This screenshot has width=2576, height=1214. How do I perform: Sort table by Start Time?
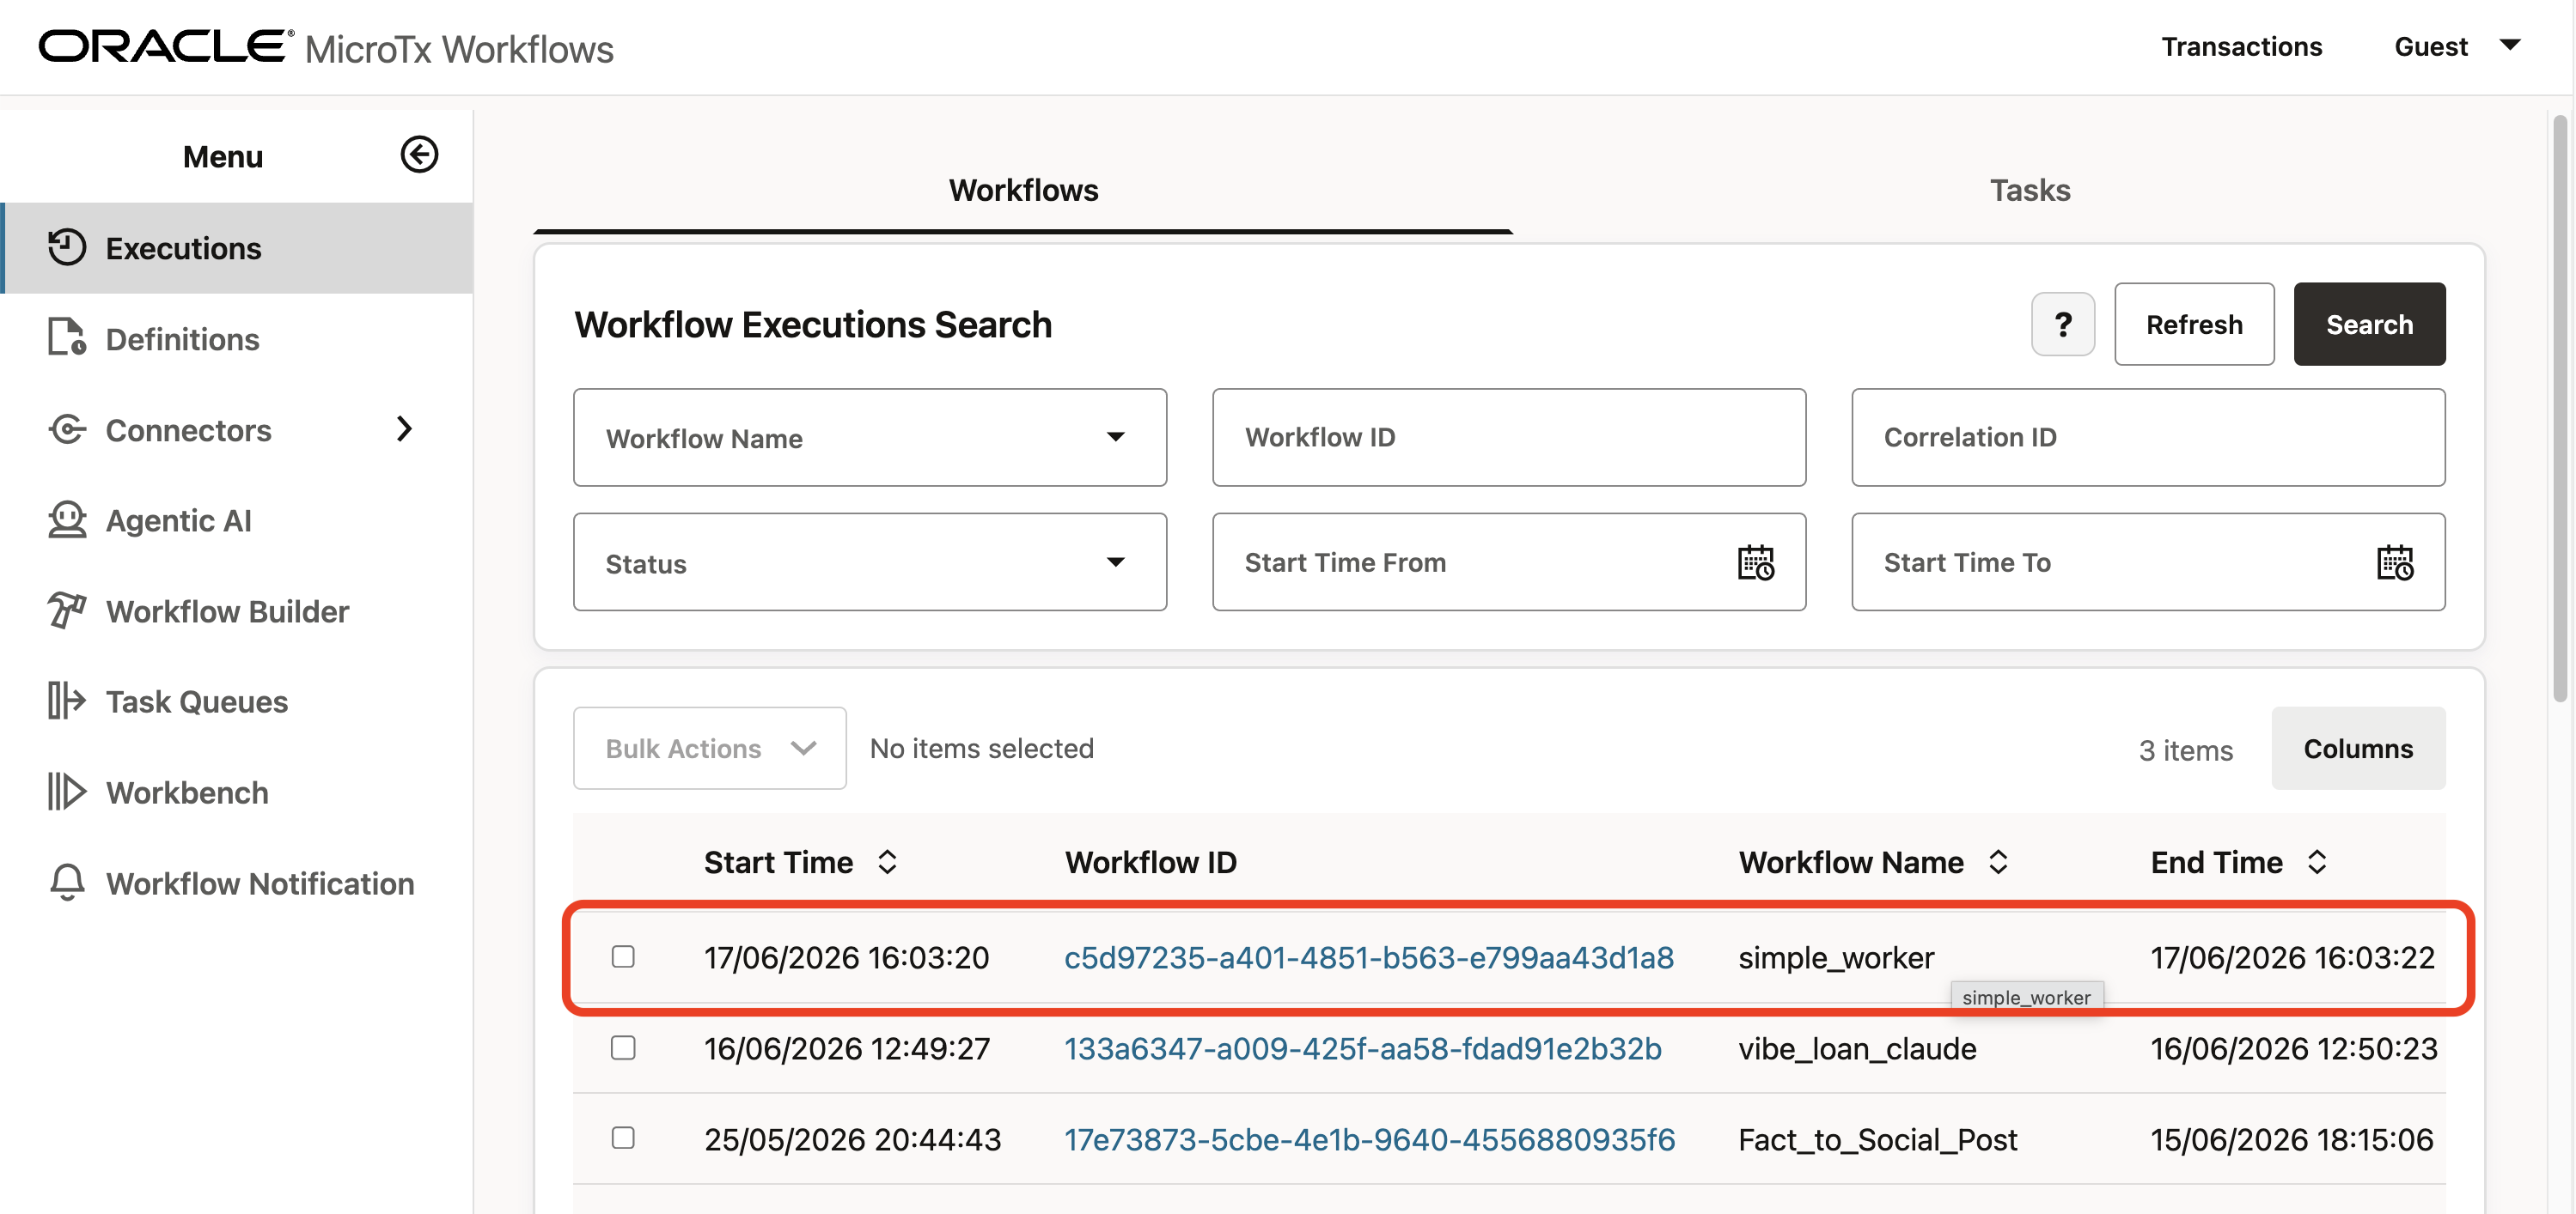pyautogui.click(x=887, y=862)
